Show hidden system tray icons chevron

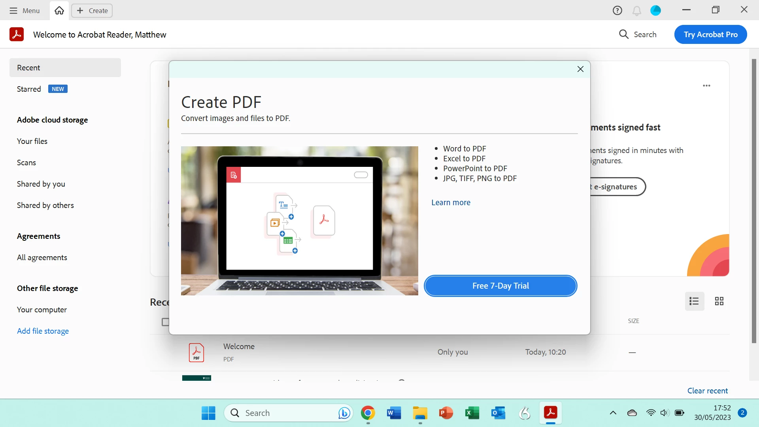click(x=613, y=413)
